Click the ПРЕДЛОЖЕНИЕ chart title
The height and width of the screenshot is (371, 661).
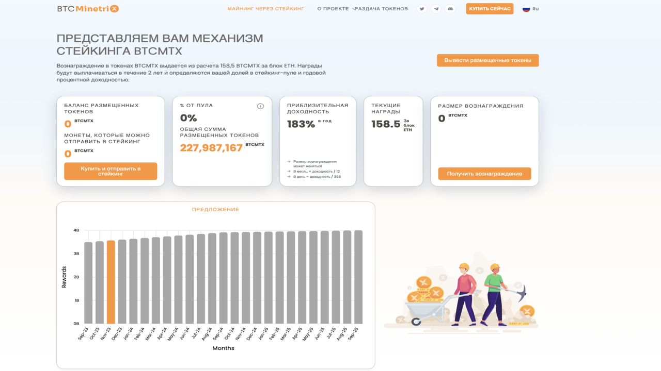(216, 210)
